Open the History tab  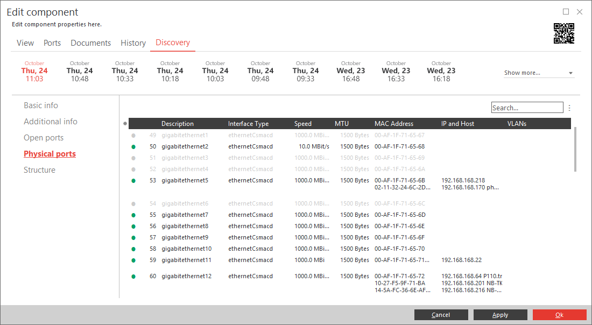[133, 43]
